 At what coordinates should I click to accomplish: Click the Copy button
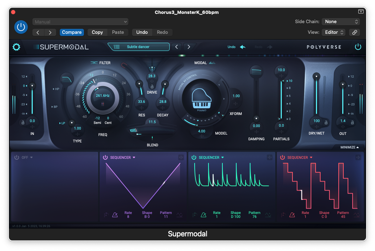coord(97,32)
